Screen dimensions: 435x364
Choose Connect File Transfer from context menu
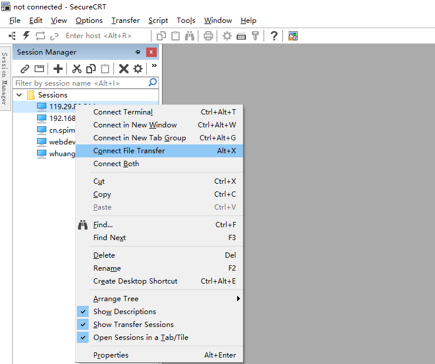click(x=129, y=151)
